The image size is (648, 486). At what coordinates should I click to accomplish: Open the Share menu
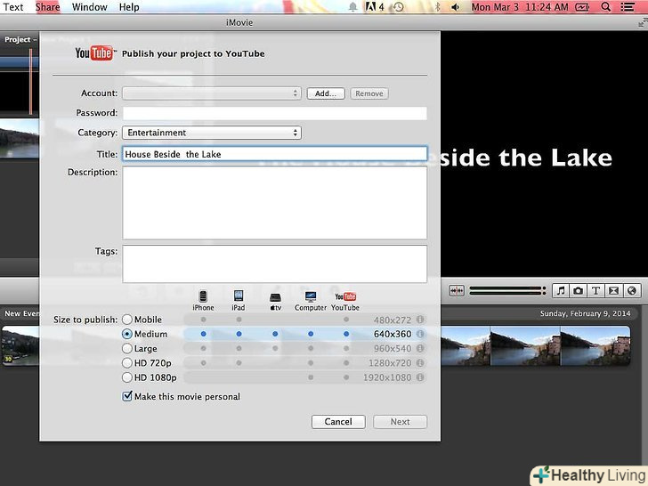(47, 7)
